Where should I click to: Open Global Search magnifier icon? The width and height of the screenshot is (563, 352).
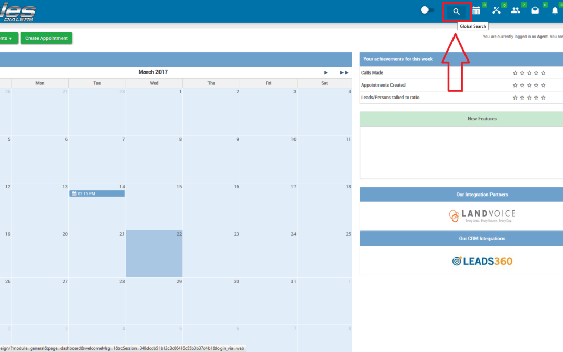click(x=456, y=11)
